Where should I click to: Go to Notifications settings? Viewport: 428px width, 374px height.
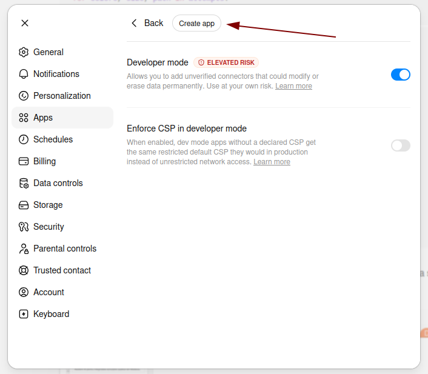click(62, 74)
